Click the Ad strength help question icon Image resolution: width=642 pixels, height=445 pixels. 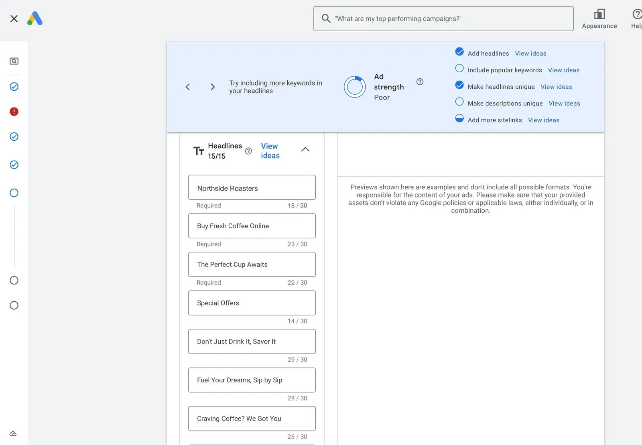[x=420, y=82]
